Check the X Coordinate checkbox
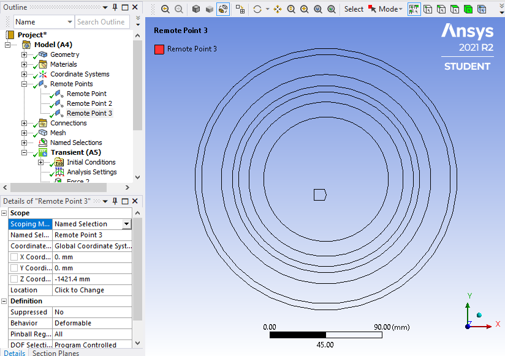The width and height of the screenshot is (505, 356). pos(14,257)
